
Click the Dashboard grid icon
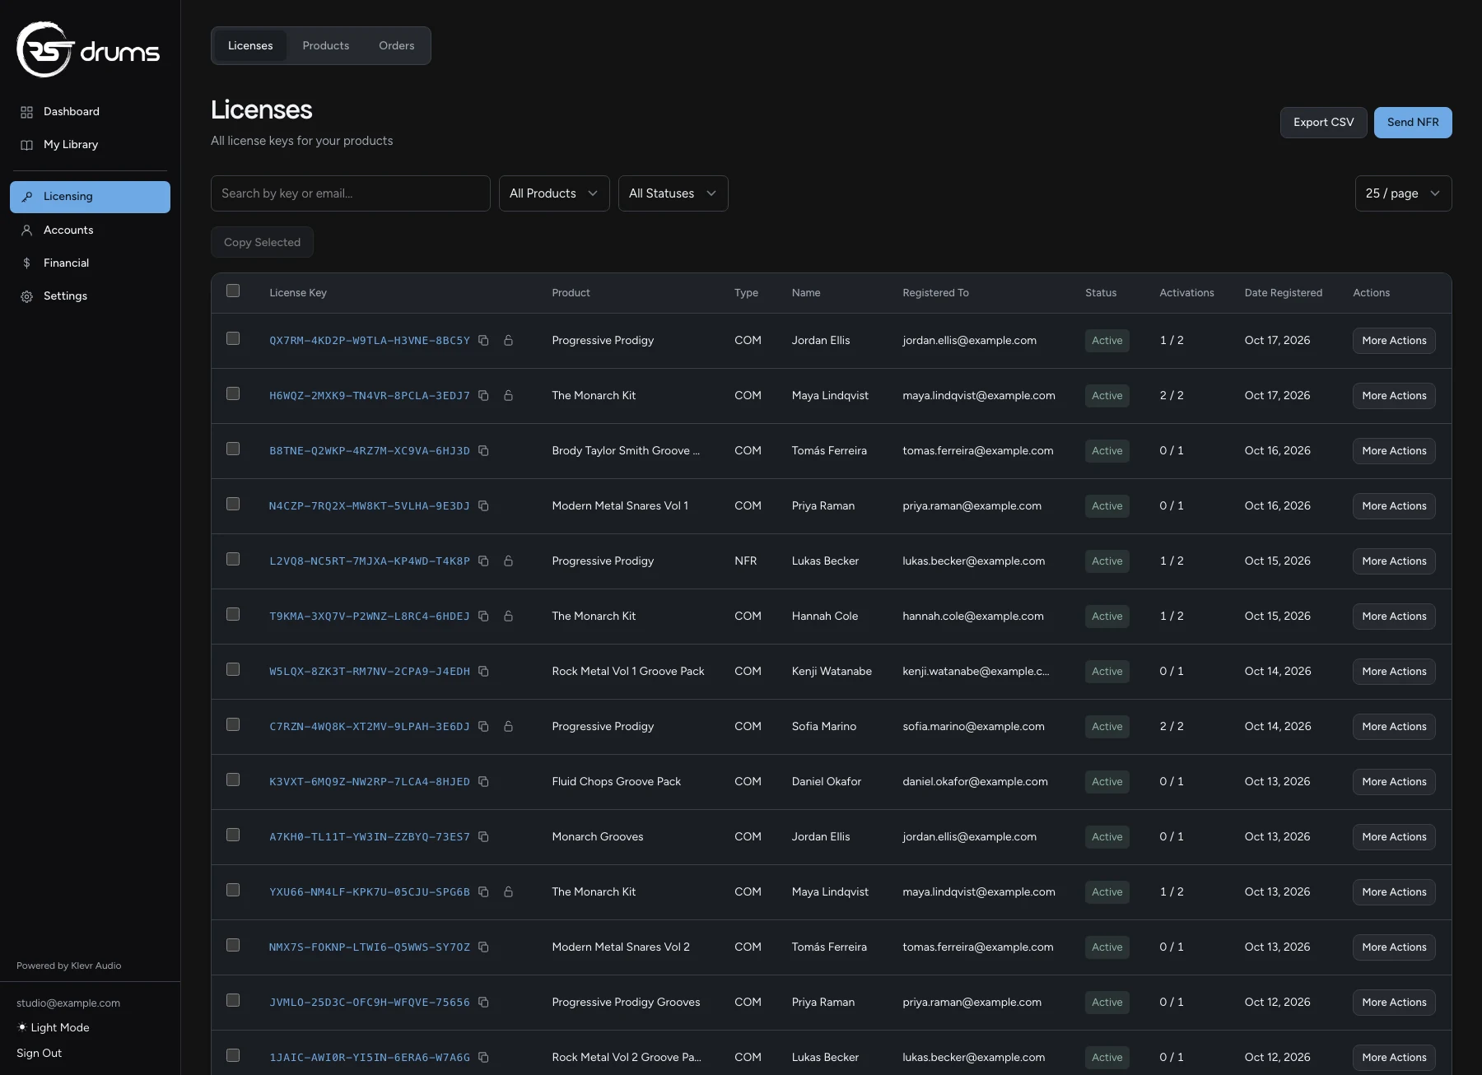(26, 112)
